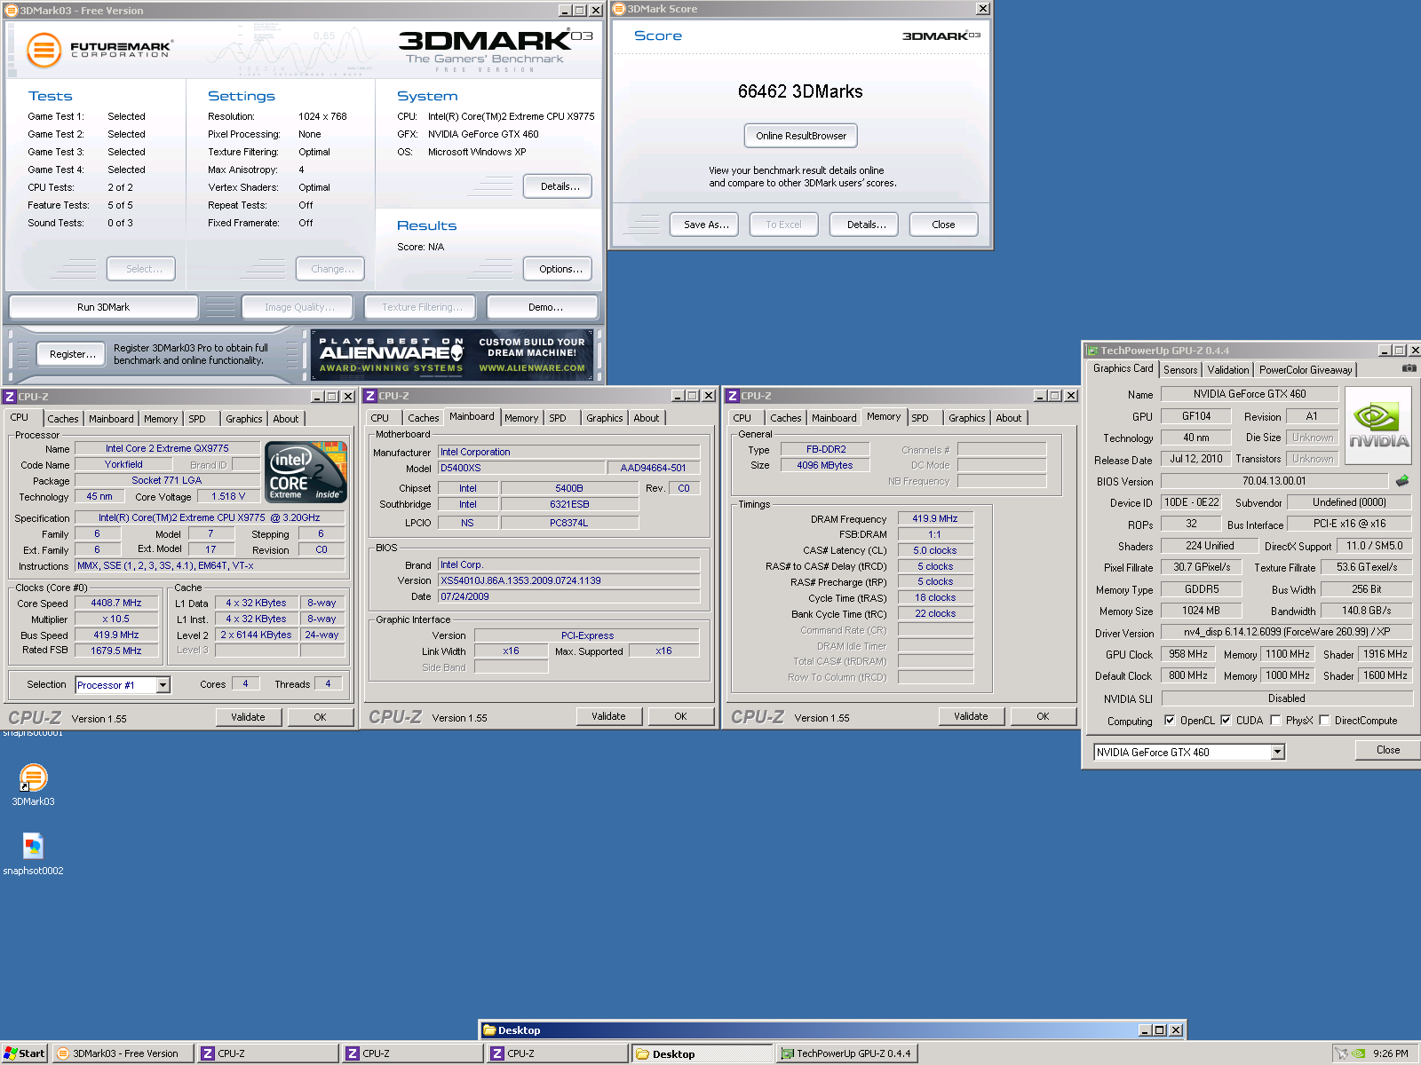Click the Z icon of the CPU-tab CPU-Z window
This screenshot has width=1421, height=1065.
pos(10,397)
